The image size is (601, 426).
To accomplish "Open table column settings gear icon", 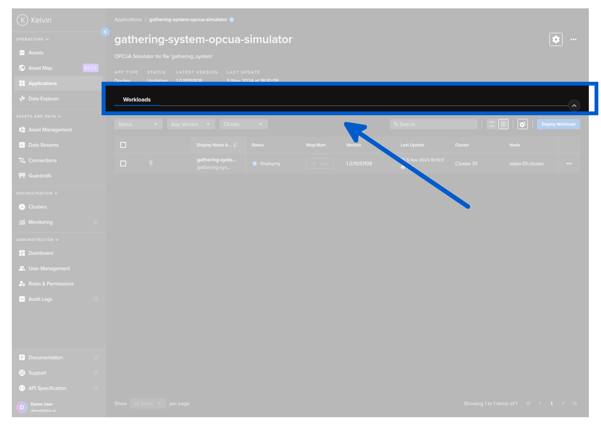I will [x=523, y=124].
